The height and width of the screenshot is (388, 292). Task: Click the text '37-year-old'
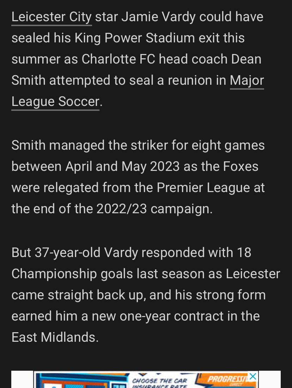[67, 253]
